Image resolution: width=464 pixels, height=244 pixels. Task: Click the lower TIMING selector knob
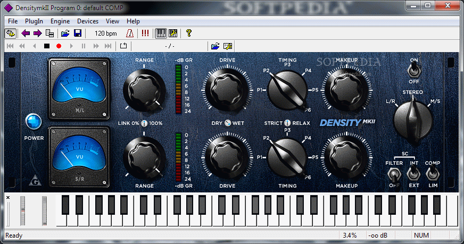[x=287, y=157]
